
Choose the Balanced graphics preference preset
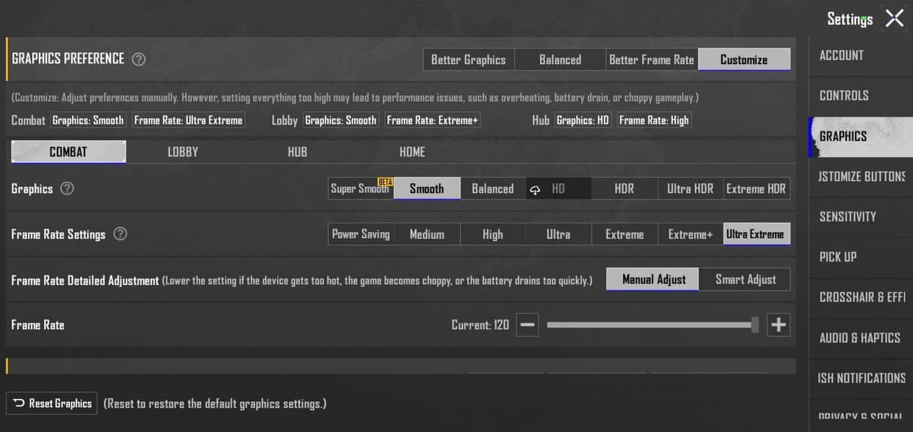560,60
